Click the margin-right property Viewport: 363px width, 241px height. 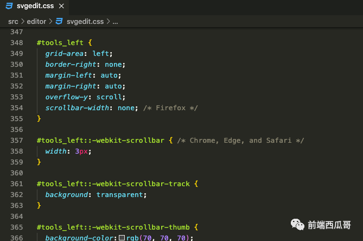coord(71,86)
